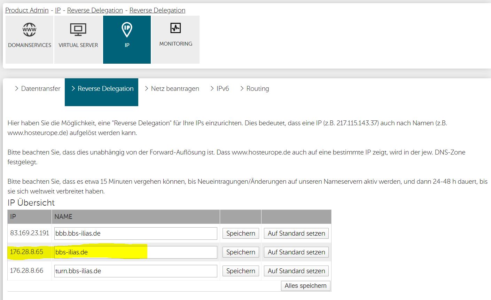491x300 pixels.
Task: Save the 176.28.8.65 entry with Speichern
Action: click(241, 252)
